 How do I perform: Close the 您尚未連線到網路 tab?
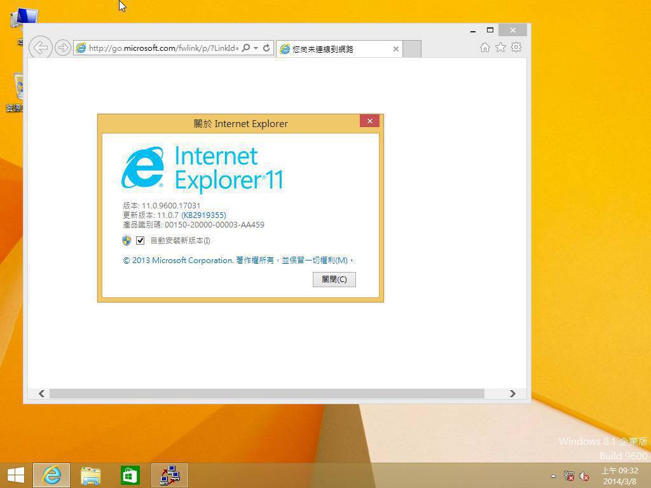coord(395,49)
